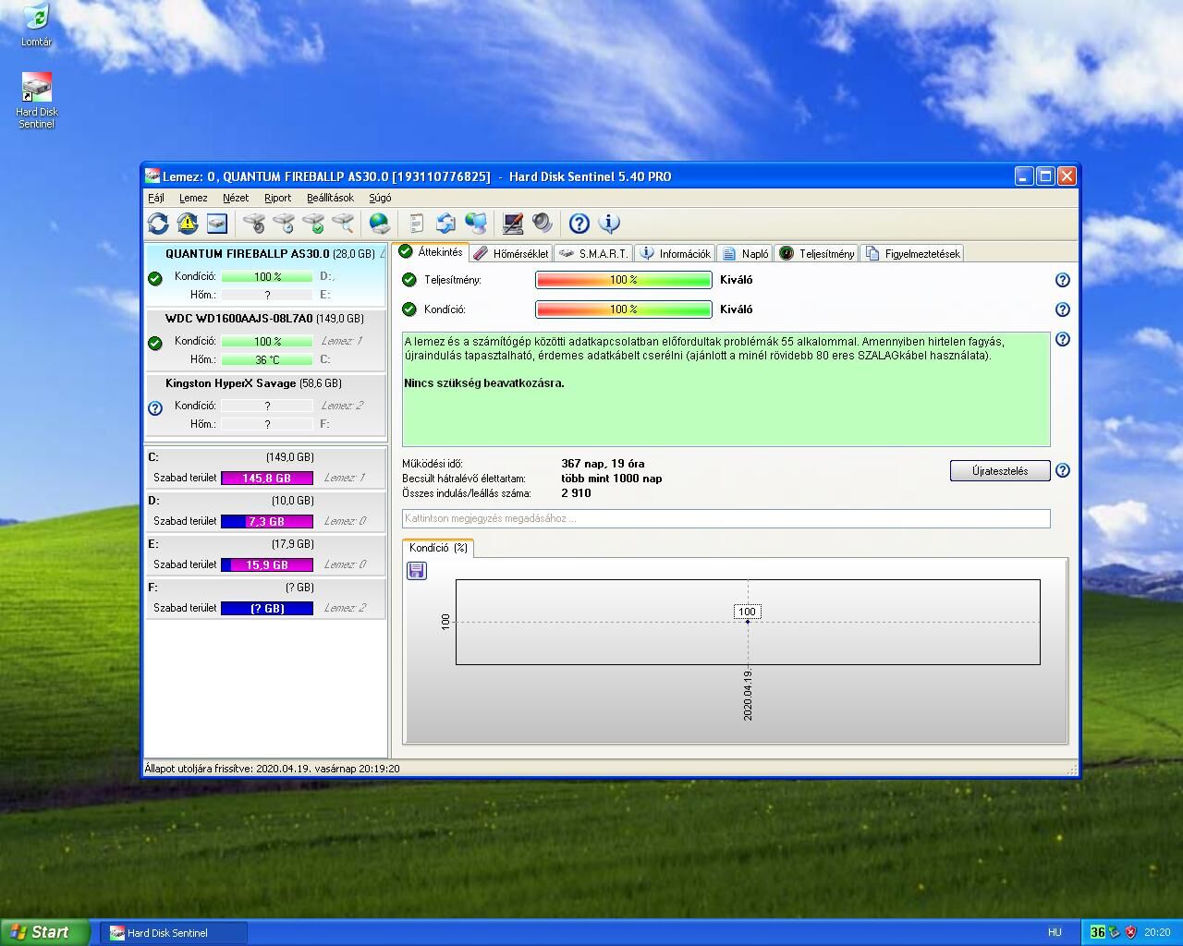
Task: Click the Start button
Action: point(44,932)
